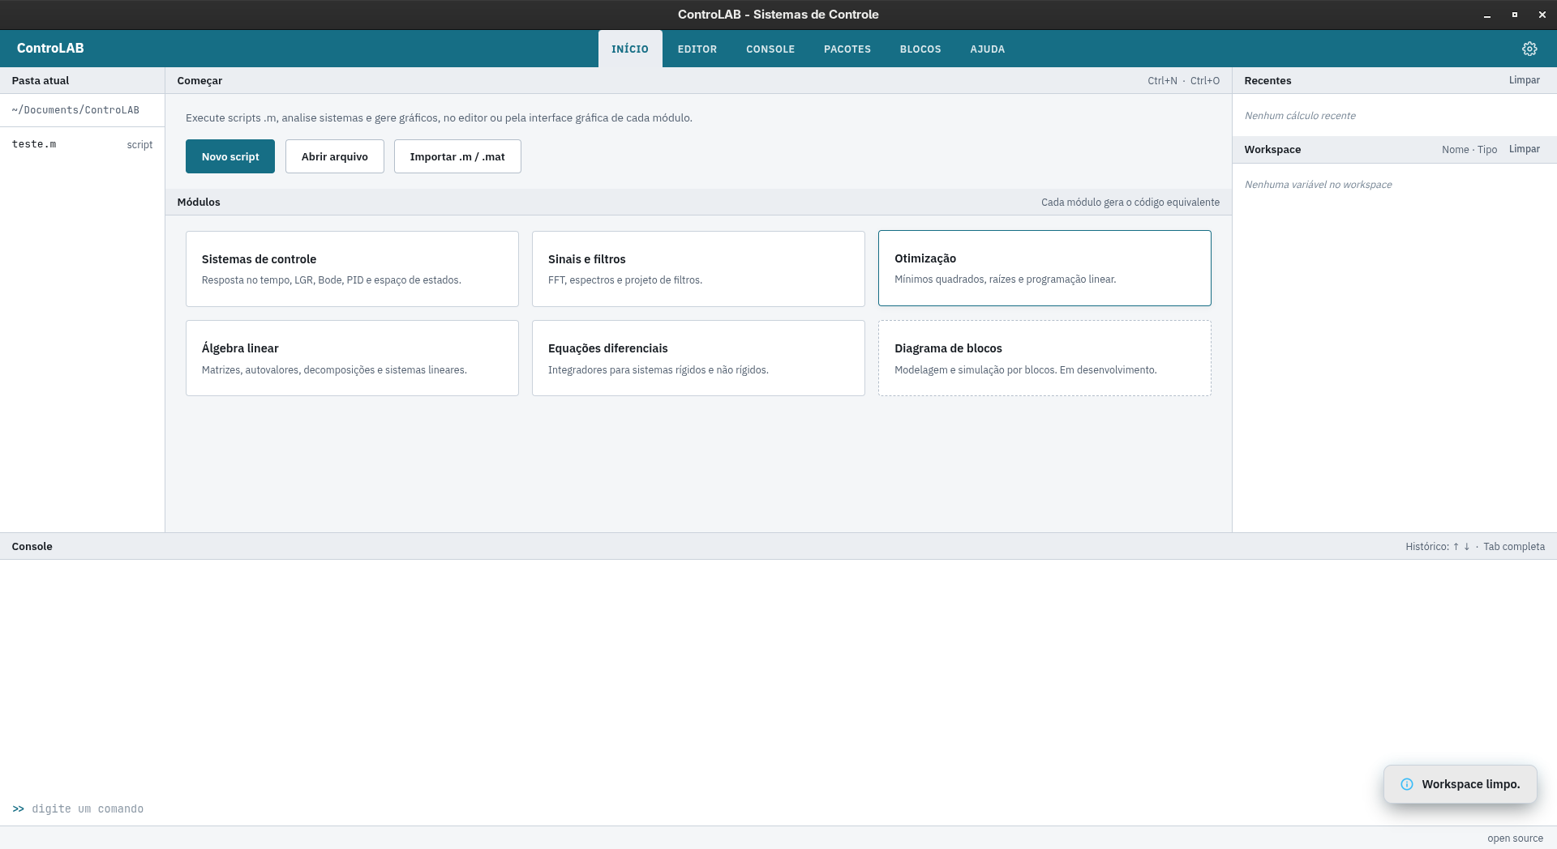Viewport: 1557px width, 849px height.
Task: Open the settings gear icon
Action: tap(1529, 49)
